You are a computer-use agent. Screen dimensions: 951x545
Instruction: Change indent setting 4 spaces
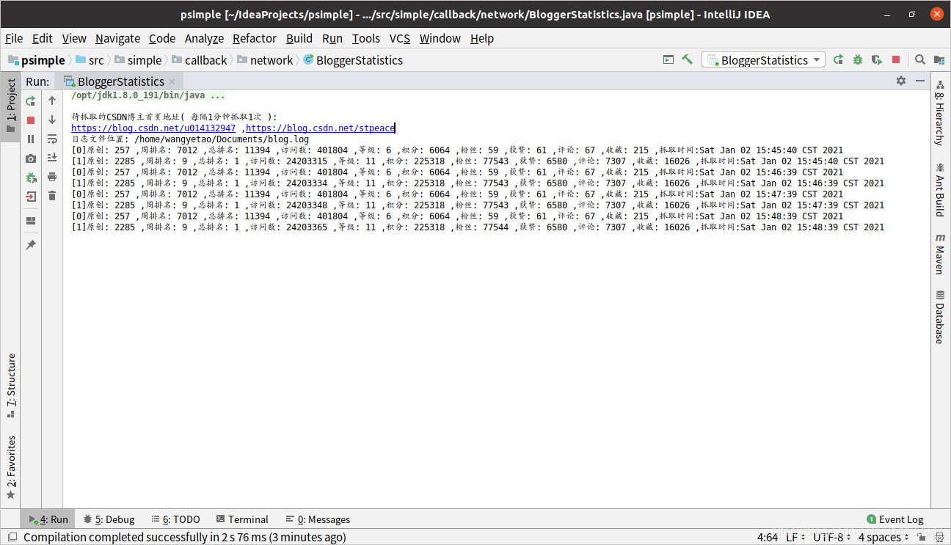click(x=883, y=537)
